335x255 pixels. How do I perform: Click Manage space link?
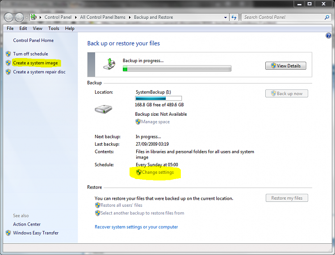pos(155,122)
